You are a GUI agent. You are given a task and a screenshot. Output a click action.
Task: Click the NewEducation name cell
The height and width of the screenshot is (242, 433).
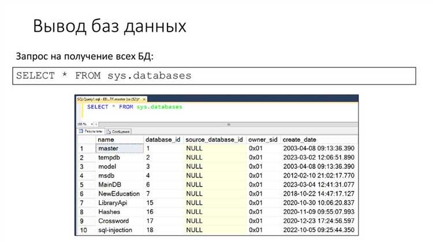[119, 194]
